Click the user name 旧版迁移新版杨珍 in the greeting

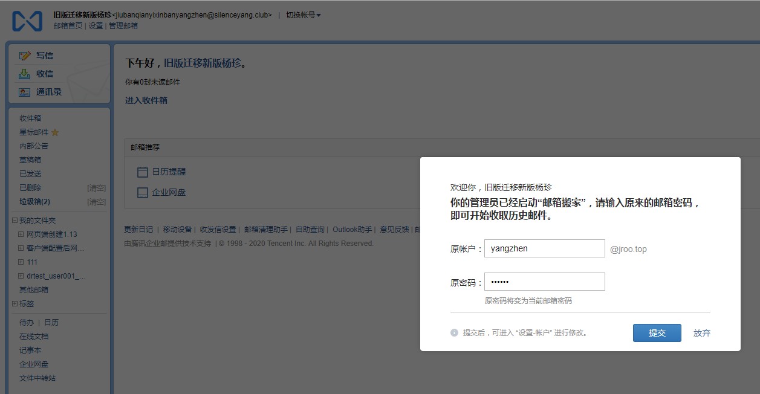[203, 63]
